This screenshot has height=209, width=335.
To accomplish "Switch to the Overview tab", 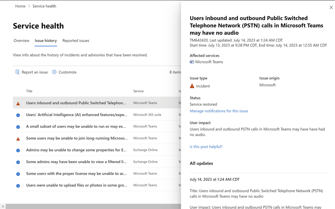I will click(x=21, y=40).
